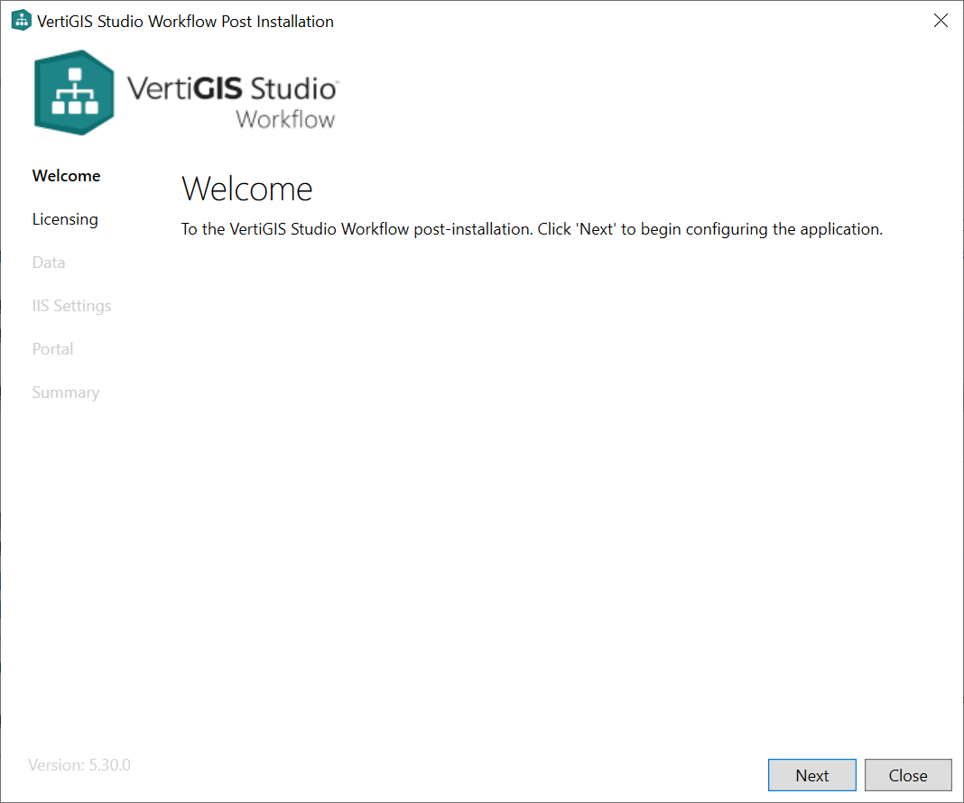The image size is (964, 803).
Task: Click the Close button at bottom right
Action: 908,775
